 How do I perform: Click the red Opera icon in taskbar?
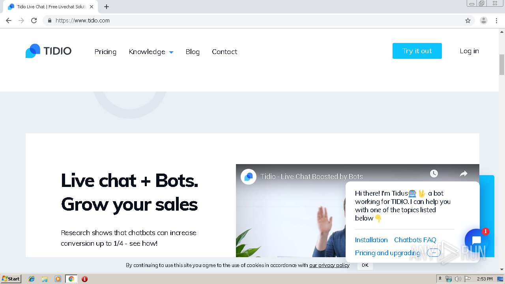[x=84, y=279]
